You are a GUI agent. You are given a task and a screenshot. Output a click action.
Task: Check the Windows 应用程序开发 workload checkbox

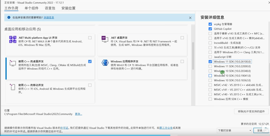point(182,61)
